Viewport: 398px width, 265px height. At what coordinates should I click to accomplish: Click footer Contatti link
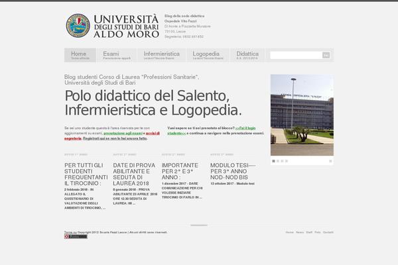(x=328, y=233)
